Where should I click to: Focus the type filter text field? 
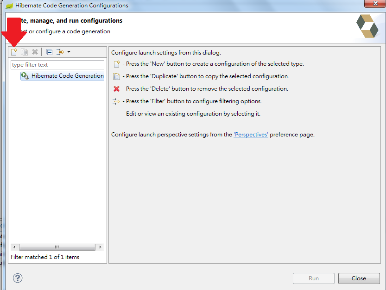point(57,65)
